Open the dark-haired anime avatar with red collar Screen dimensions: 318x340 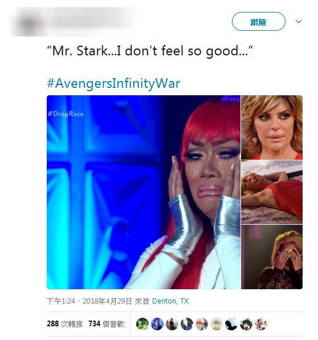(x=246, y=324)
